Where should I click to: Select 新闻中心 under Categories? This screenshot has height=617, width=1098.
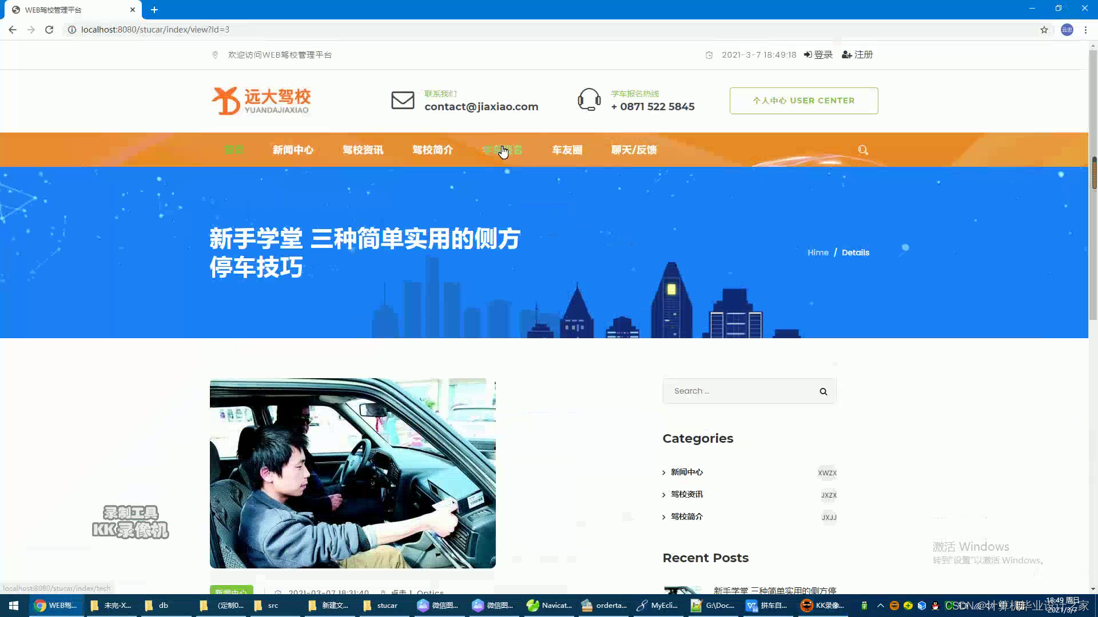[x=687, y=472]
